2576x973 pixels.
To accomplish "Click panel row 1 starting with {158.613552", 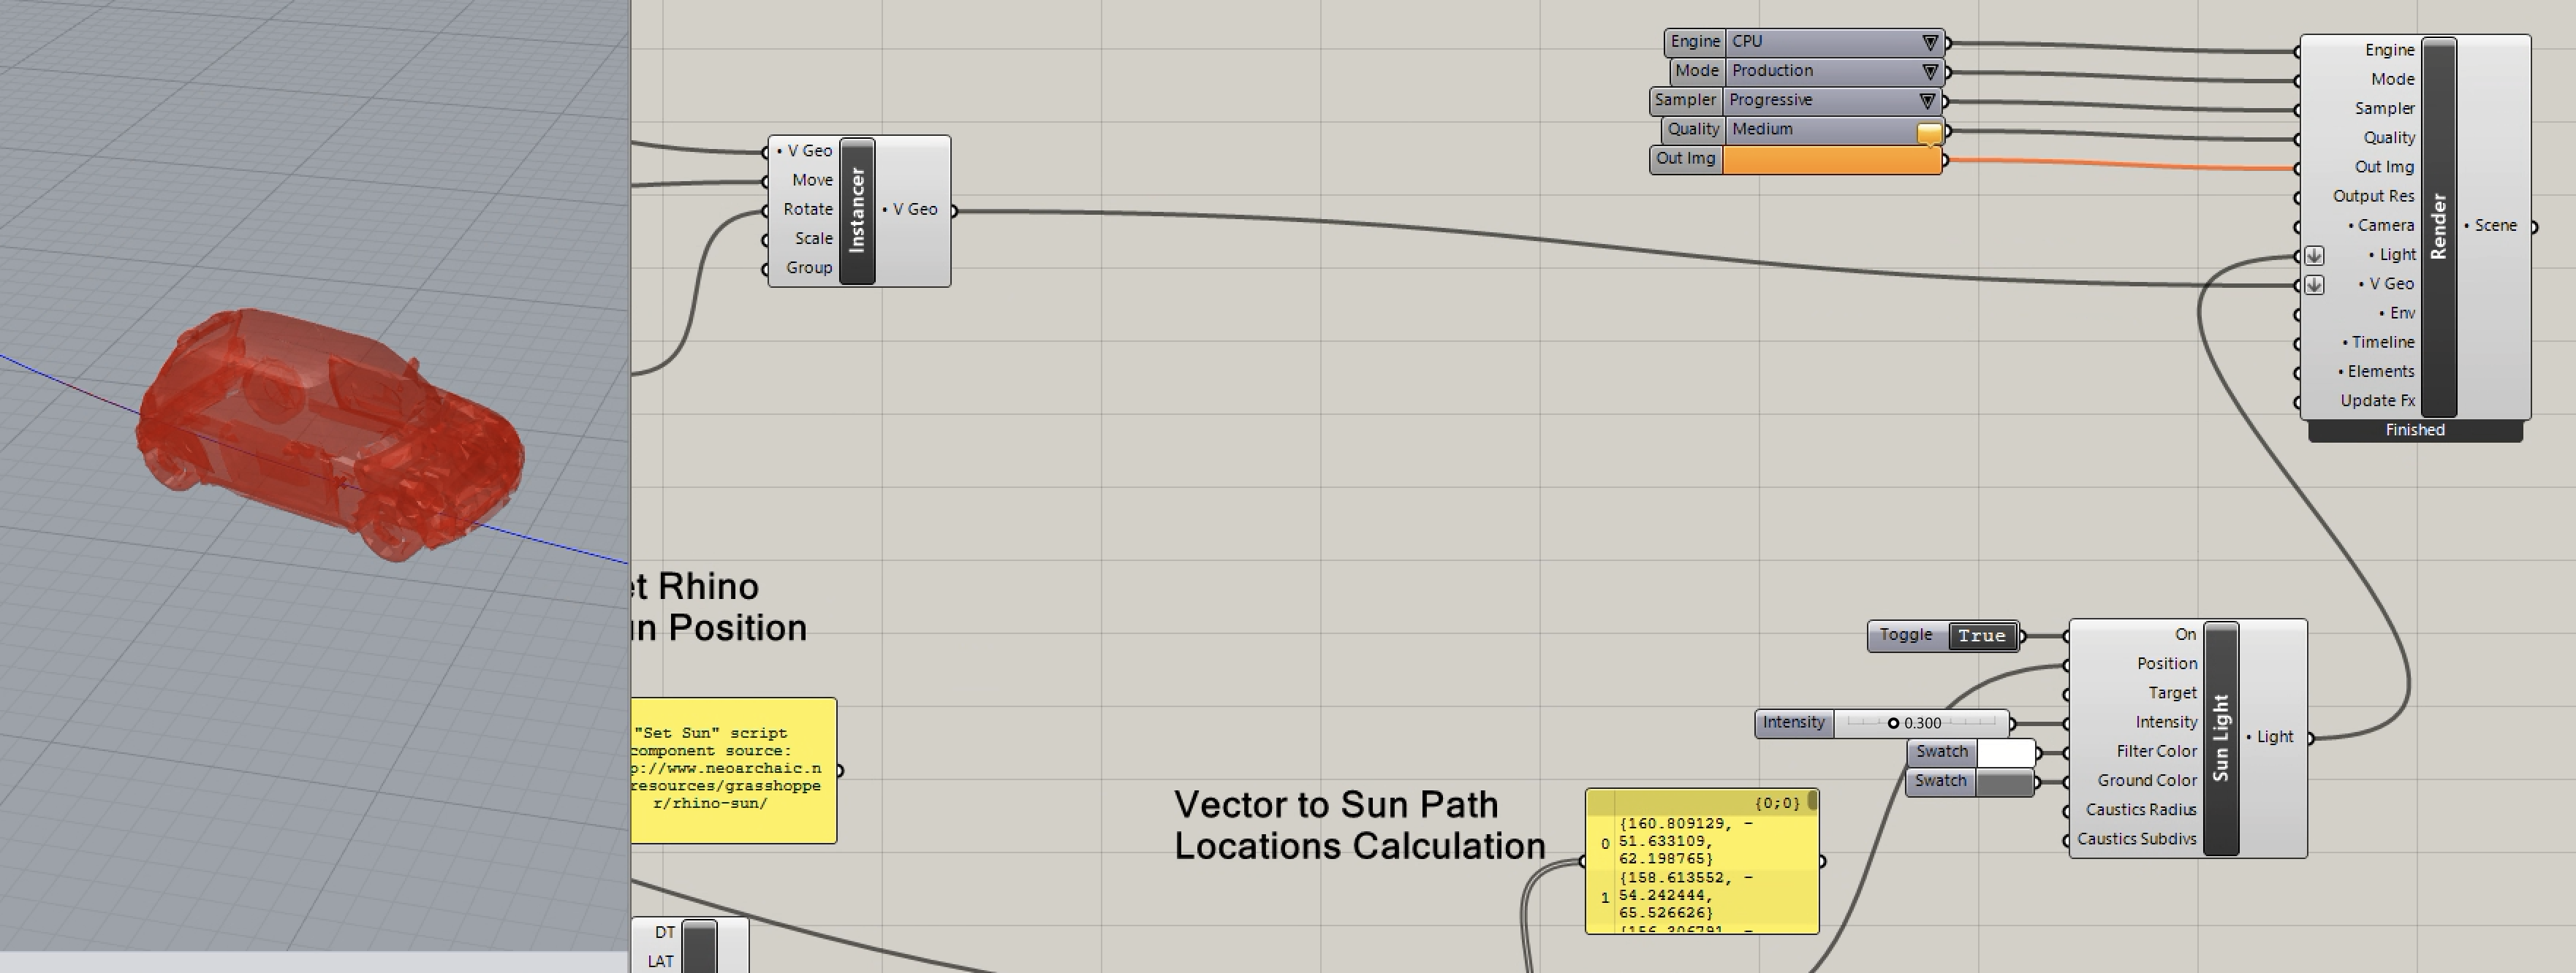I will 1702,896.
